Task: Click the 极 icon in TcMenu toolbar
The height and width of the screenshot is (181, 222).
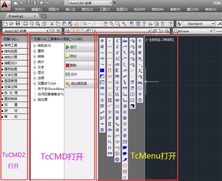Action: (125, 136)
